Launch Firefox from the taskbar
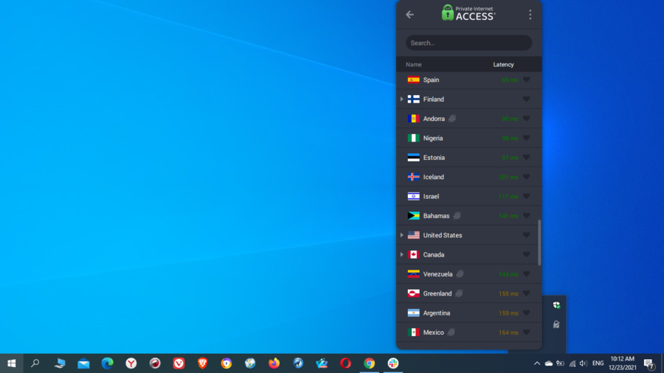The height and width of the screenshot is (373, 664). coord(274,363)
